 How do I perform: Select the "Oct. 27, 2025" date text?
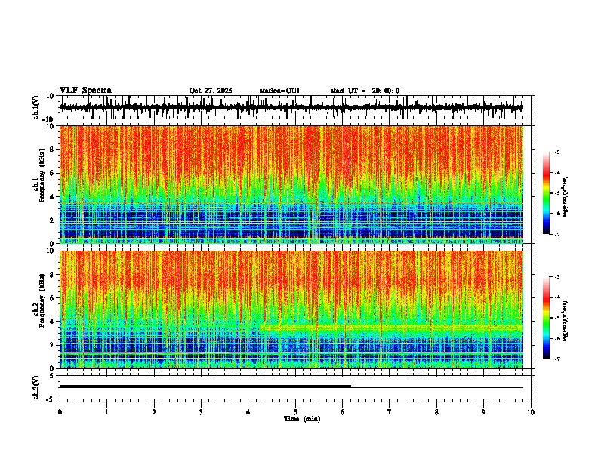click(211, 91)
